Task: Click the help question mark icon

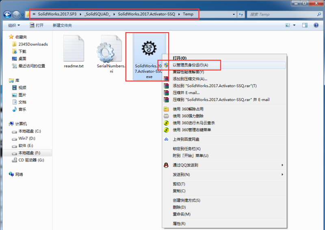Action: 316,25
